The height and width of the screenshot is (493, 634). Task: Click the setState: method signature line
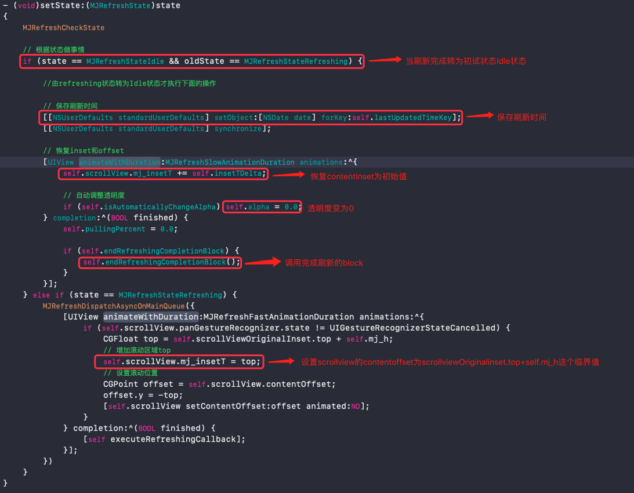pos(92,5)
